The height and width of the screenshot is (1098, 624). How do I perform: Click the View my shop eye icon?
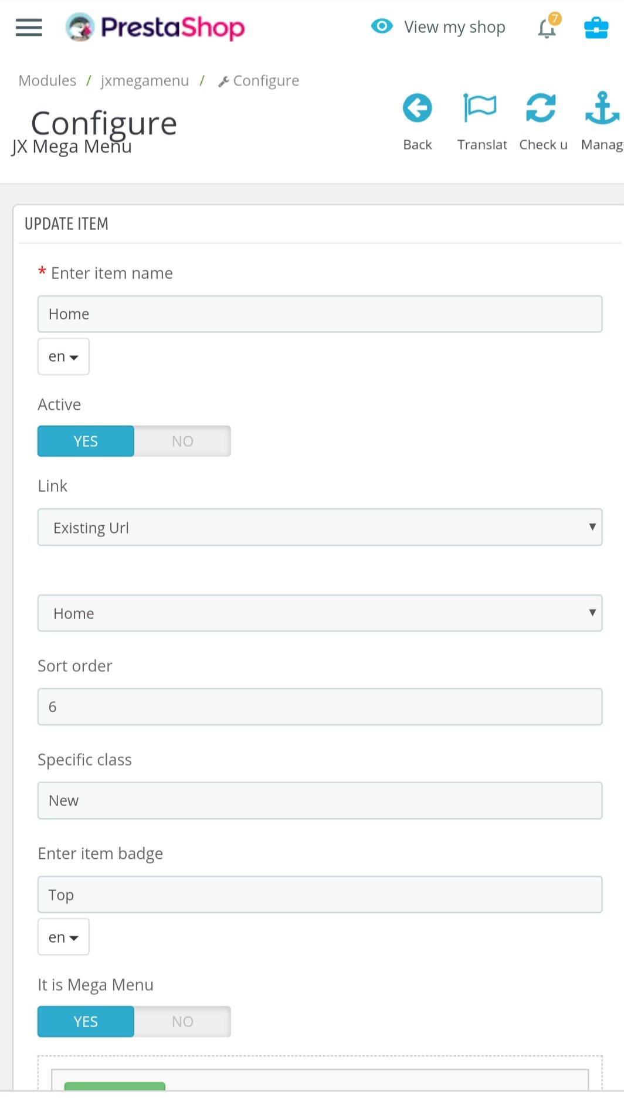click(382, 26)
